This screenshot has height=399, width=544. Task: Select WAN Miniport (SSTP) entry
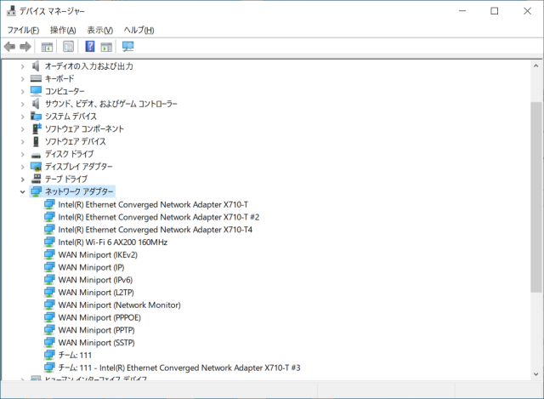[96, 342]
